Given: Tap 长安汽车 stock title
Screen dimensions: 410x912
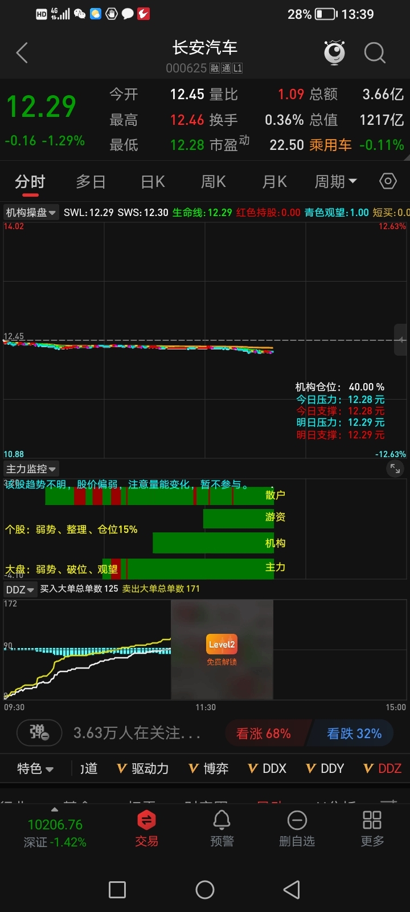Looking at the screenshot, I should click(x=204, y=47).
